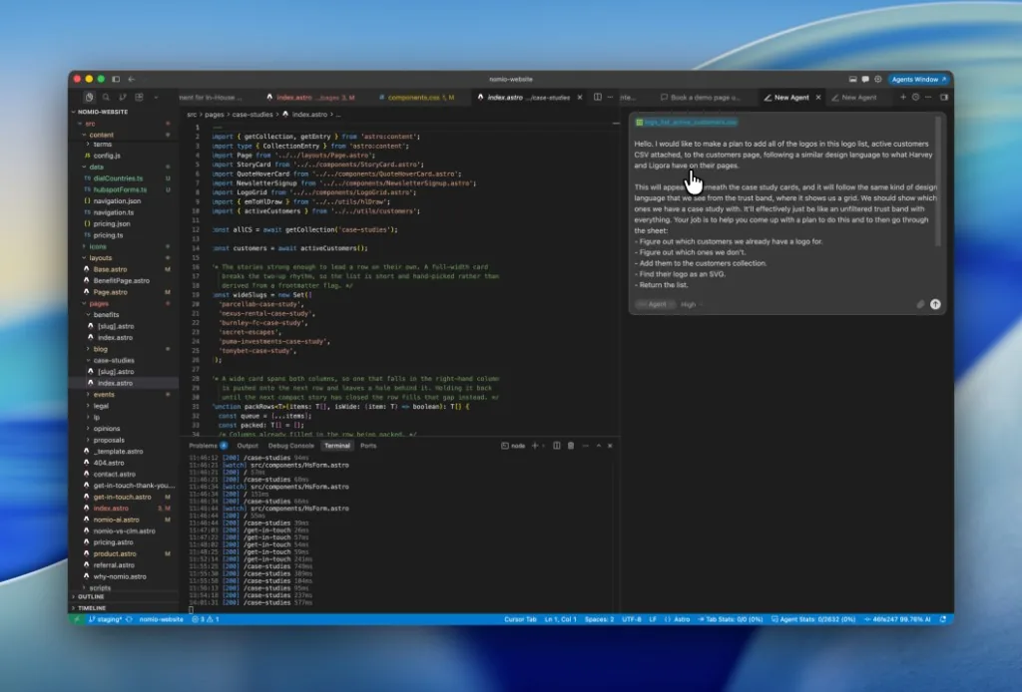Open the Book a demo page chat tab

coord(701,98)
